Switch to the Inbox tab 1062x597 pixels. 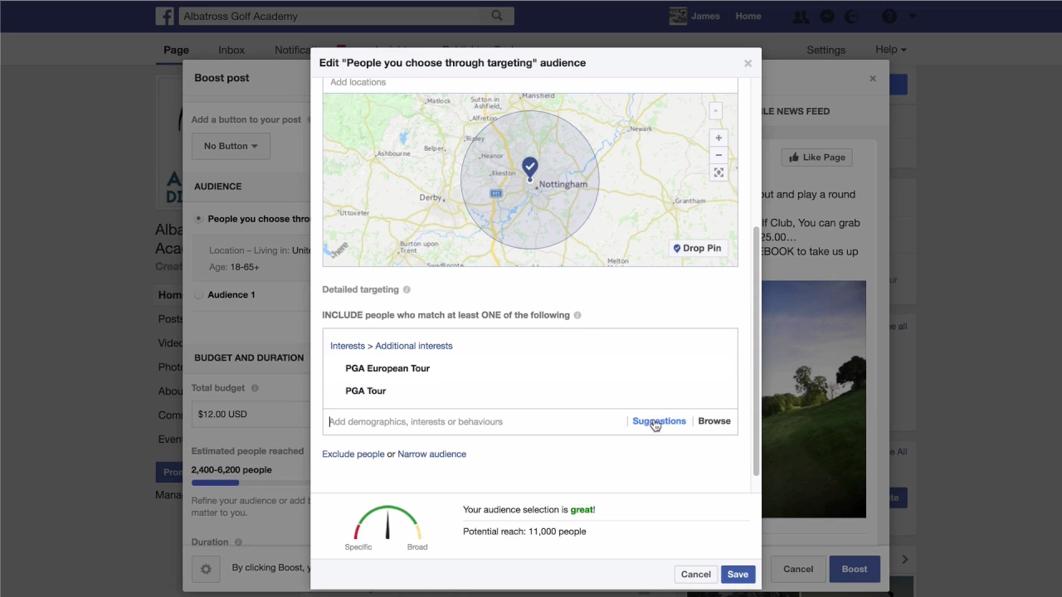[231, 50]
